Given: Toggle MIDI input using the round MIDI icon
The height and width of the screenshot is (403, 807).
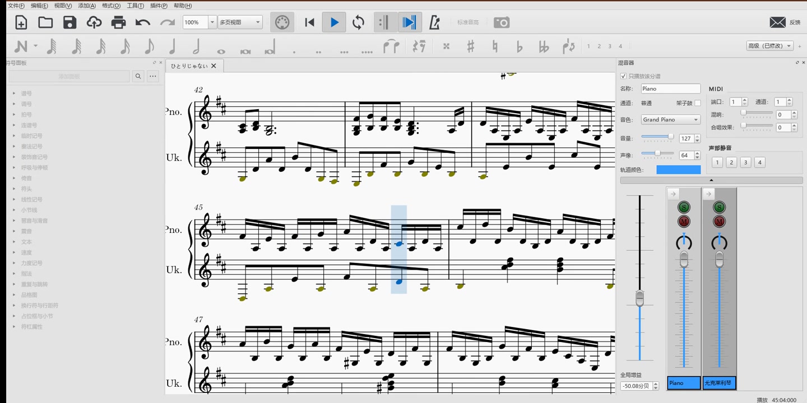Looking at the screenshot, I should (x=282, y=22).
